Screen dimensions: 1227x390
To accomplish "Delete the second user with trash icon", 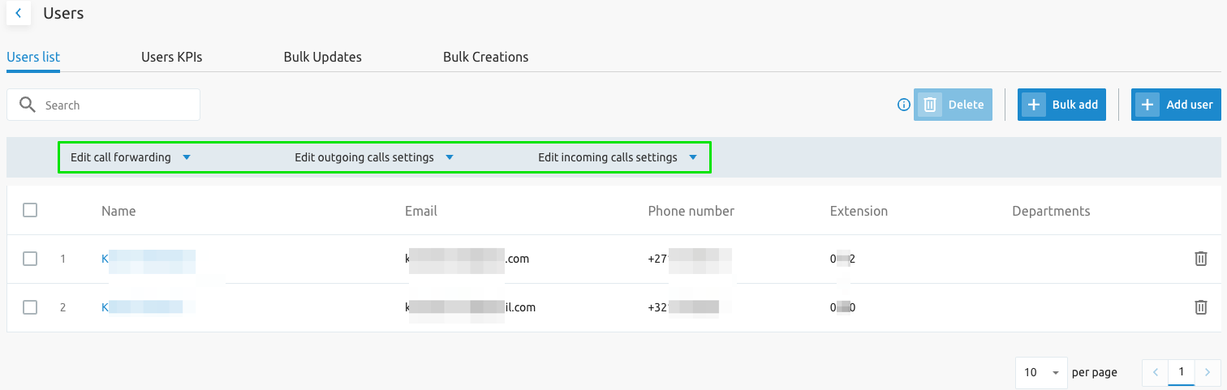I will (x=1200, y=307).
